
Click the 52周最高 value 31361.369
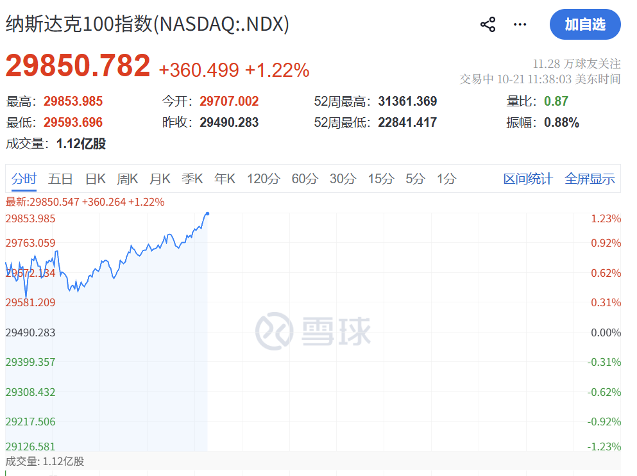click(x=407, y=101)
